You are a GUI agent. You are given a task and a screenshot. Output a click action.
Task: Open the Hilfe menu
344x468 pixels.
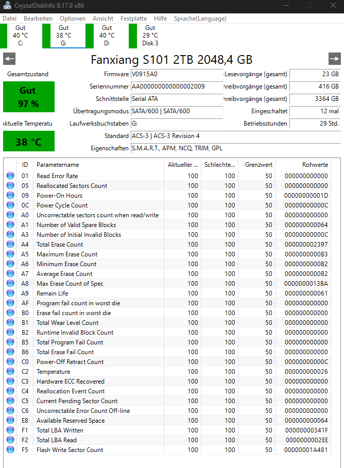click(160, 19)
